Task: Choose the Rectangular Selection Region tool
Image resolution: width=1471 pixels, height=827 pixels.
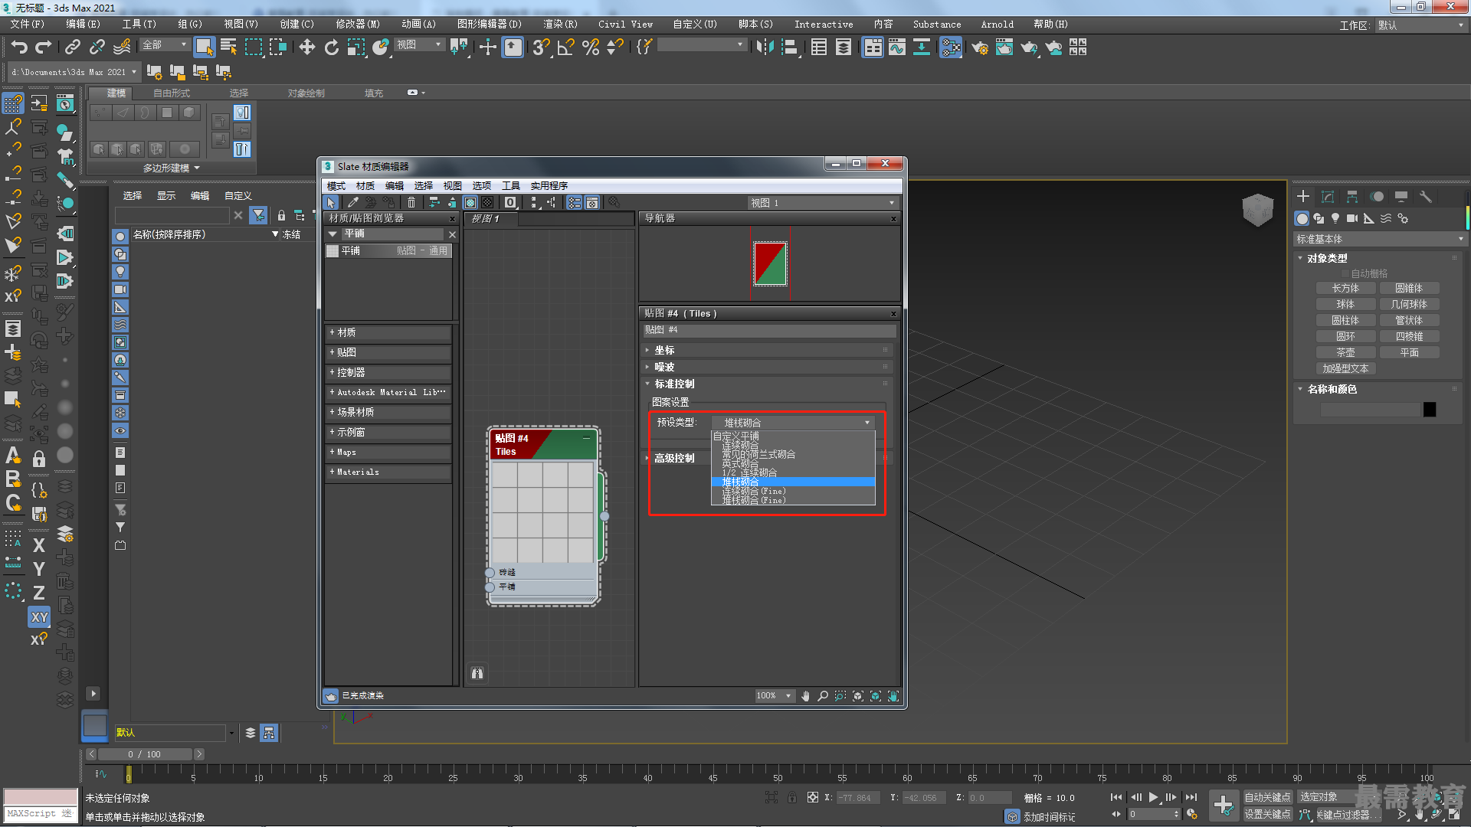Action: pyautogui.click(x=253, y=47)
